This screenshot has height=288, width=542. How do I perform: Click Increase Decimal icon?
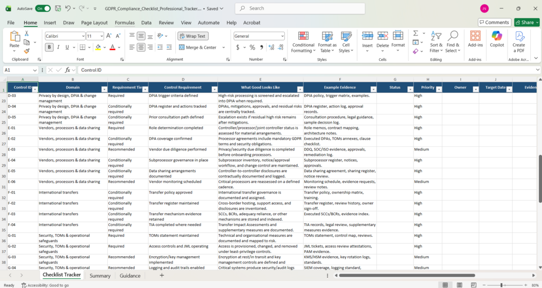(x=271, y=47)
